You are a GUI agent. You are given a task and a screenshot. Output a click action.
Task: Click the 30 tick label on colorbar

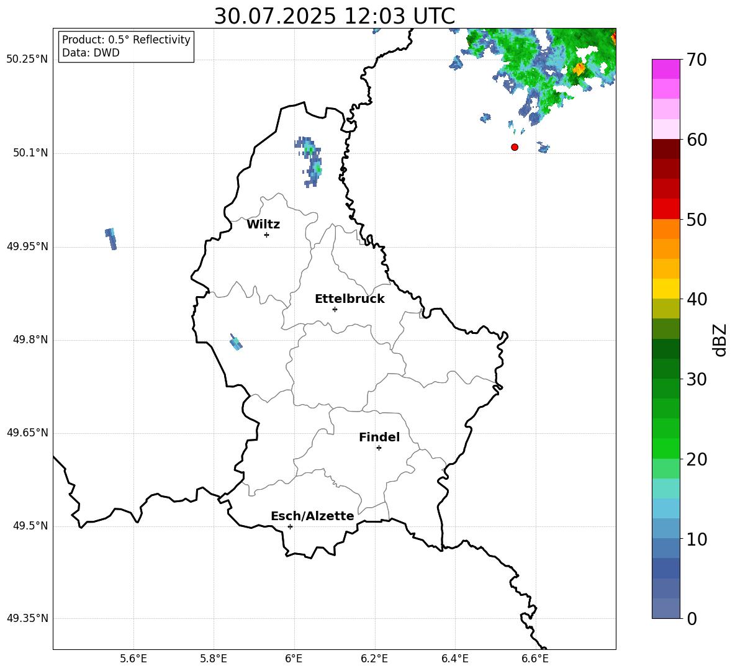(696, 379)
